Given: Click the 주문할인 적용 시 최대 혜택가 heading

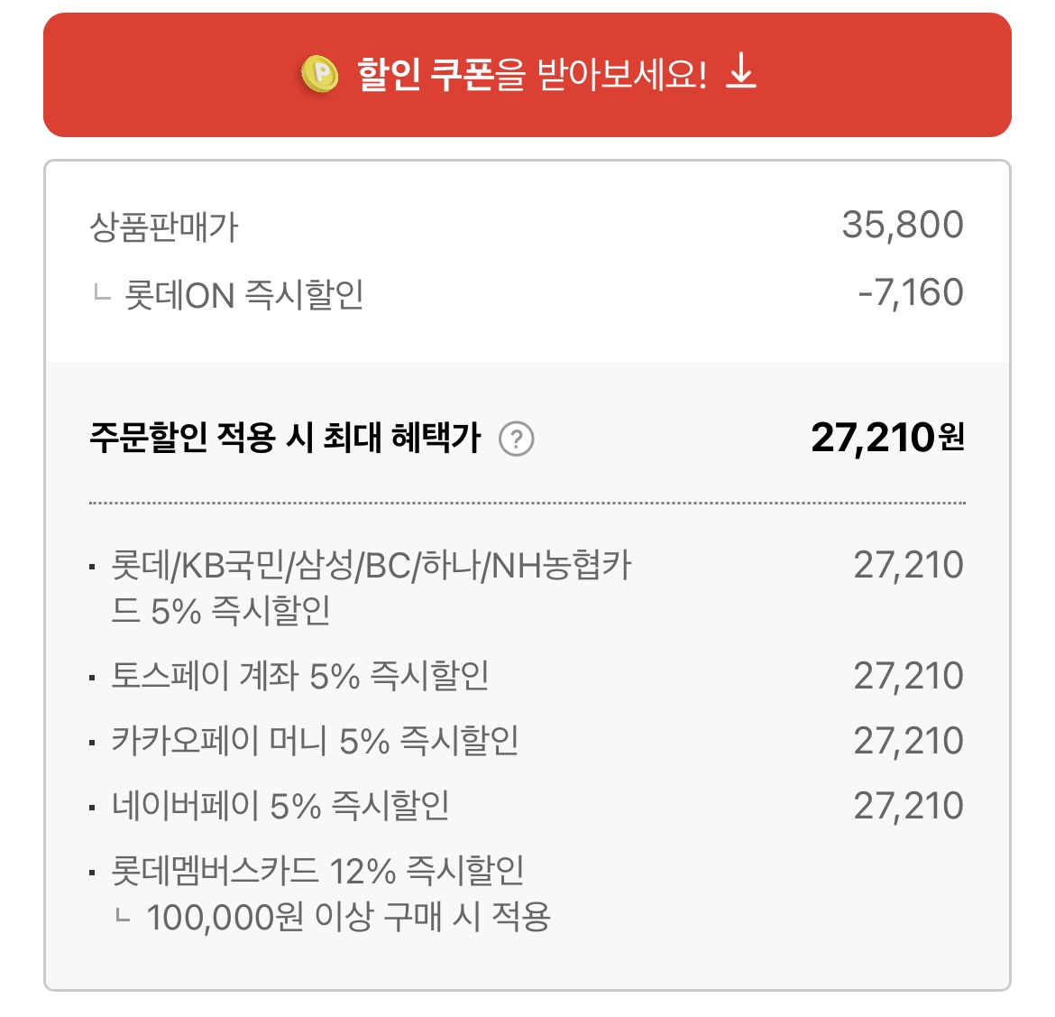Looking at the screenshot, I should (285, 438).
